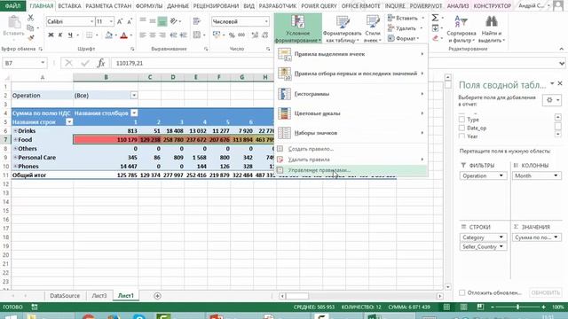Click the wrap text icon

pyautogui.click(x=197, y=21)
